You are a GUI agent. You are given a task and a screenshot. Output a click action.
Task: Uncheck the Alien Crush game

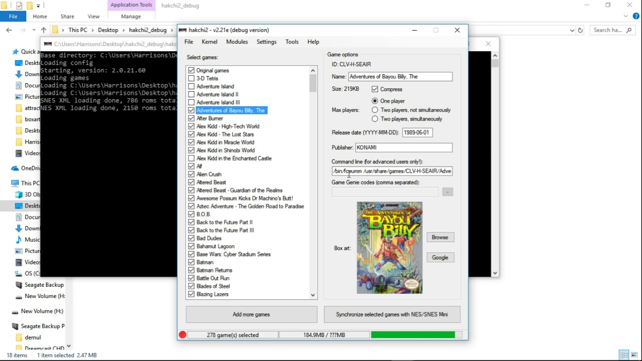pos(191,174)
